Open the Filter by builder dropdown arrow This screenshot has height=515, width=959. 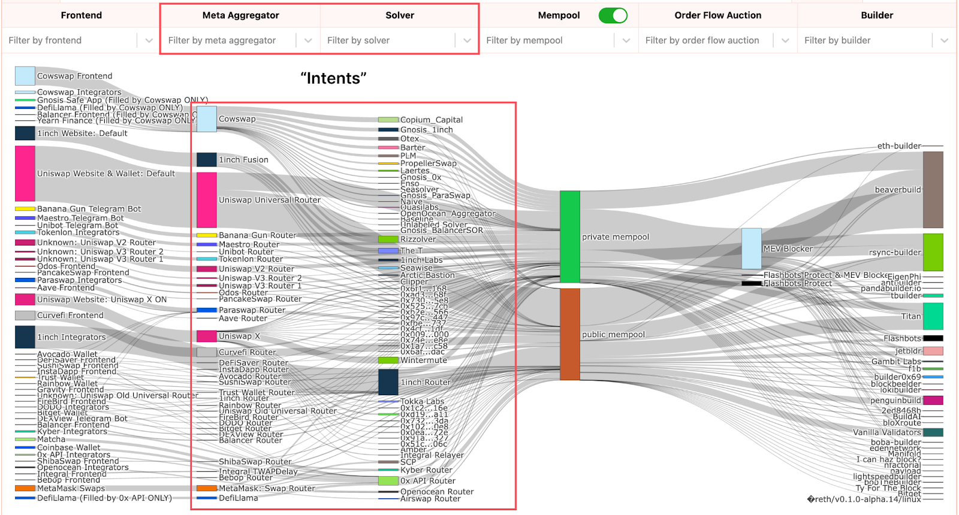click(x=944, y=41)
